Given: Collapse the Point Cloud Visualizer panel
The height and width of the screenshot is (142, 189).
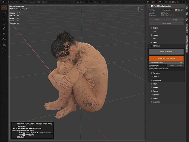Looking at the screenshot, I should (149, 6).
